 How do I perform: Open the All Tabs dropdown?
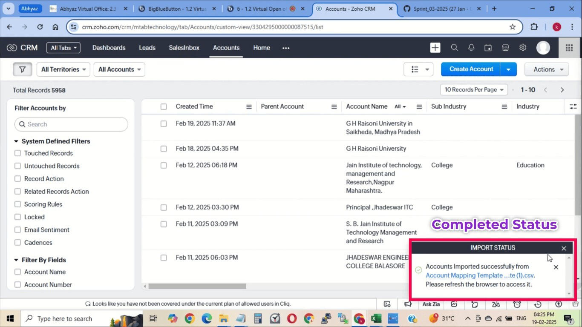pyautogui.click(x=63, y=48)
